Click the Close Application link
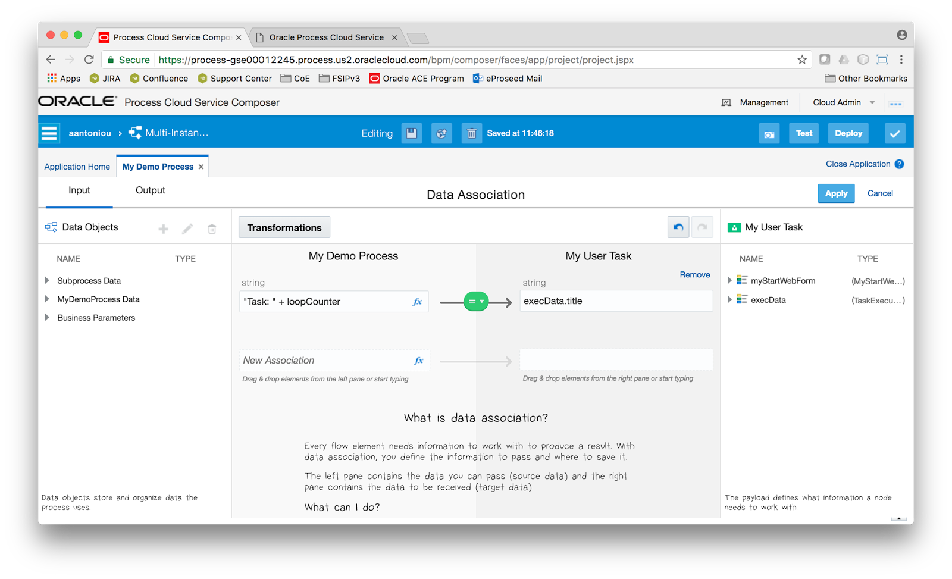The width and height of the screenshot is (952, 579). (858, 164)
